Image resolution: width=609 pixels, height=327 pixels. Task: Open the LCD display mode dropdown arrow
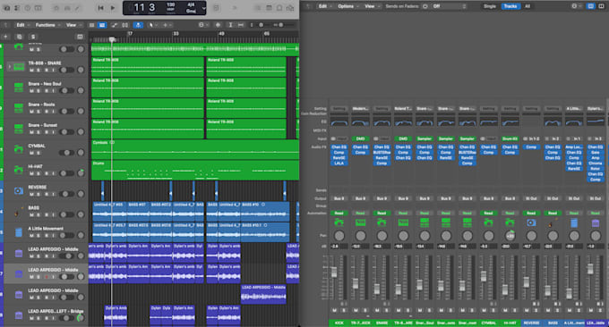(203, 8)
